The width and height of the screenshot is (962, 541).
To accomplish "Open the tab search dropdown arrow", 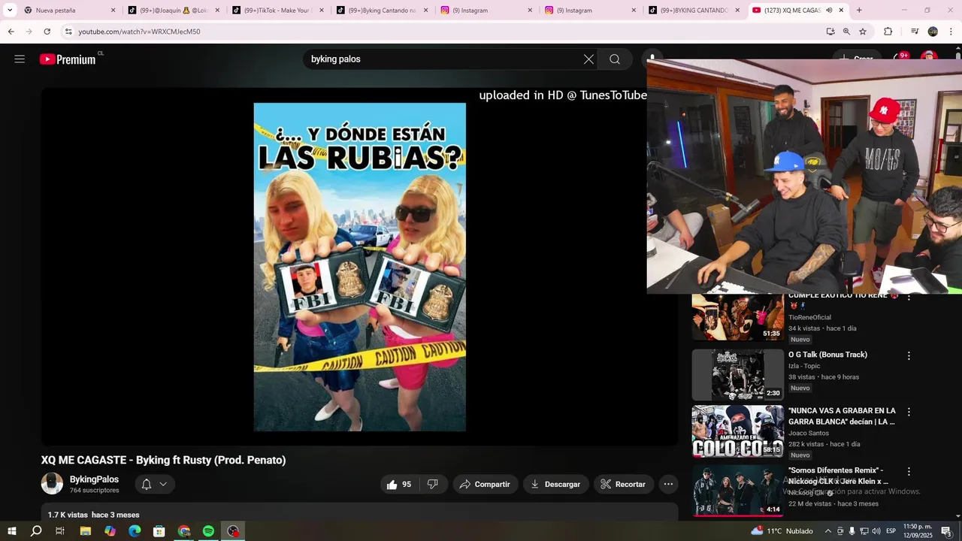I will (x=10, y=11).
